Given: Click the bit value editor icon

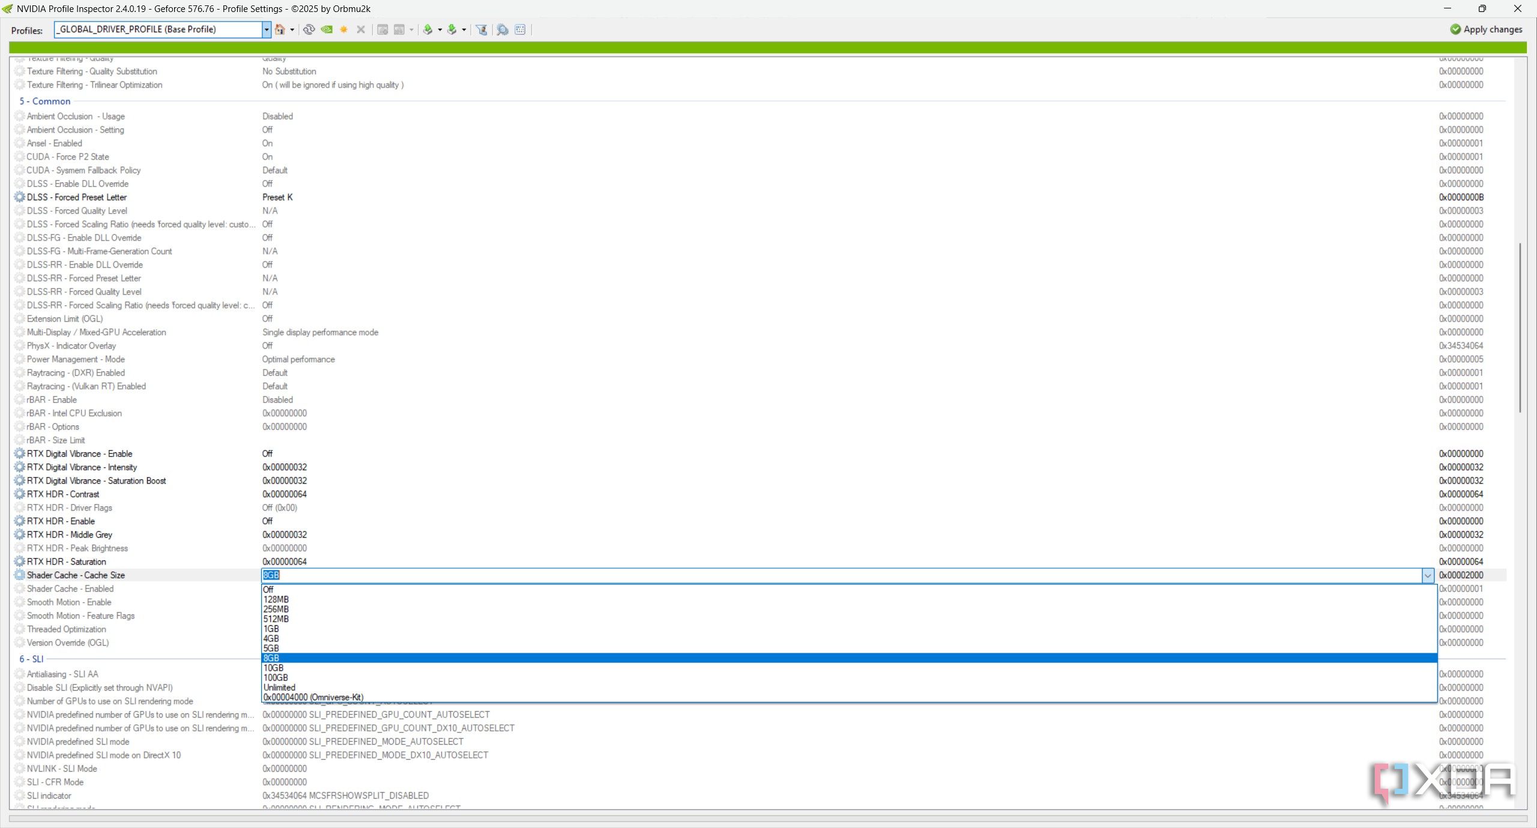Looking at the screenshot, I should (x=520, y=29).
